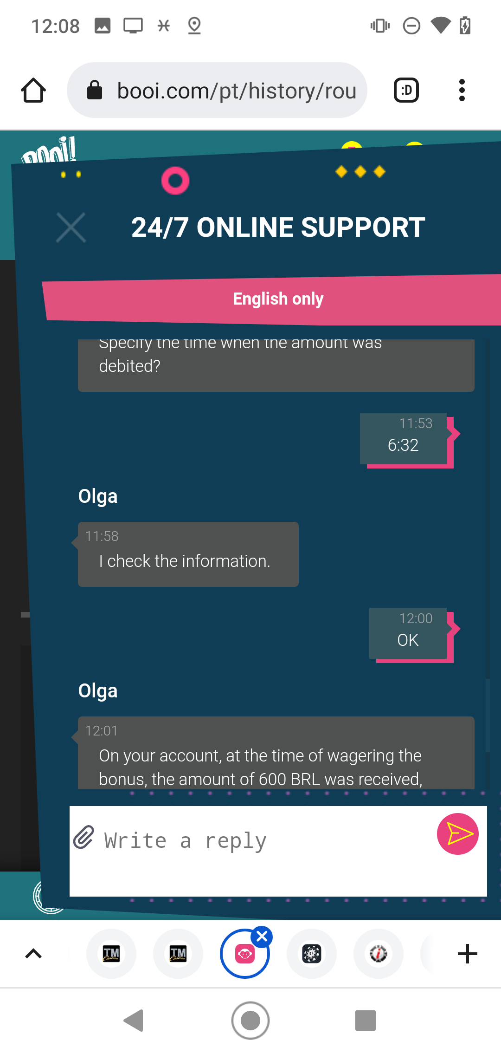
Task: Tap the send message arrow button
Action: click(457, 834)
